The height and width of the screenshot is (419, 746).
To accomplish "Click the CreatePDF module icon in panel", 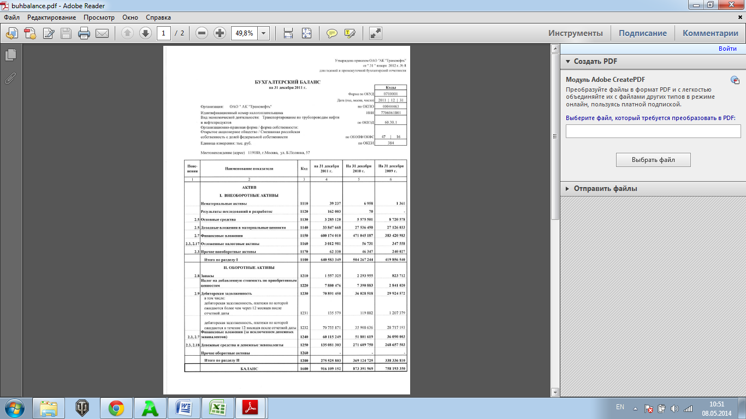I will click(x=735, y=80).
